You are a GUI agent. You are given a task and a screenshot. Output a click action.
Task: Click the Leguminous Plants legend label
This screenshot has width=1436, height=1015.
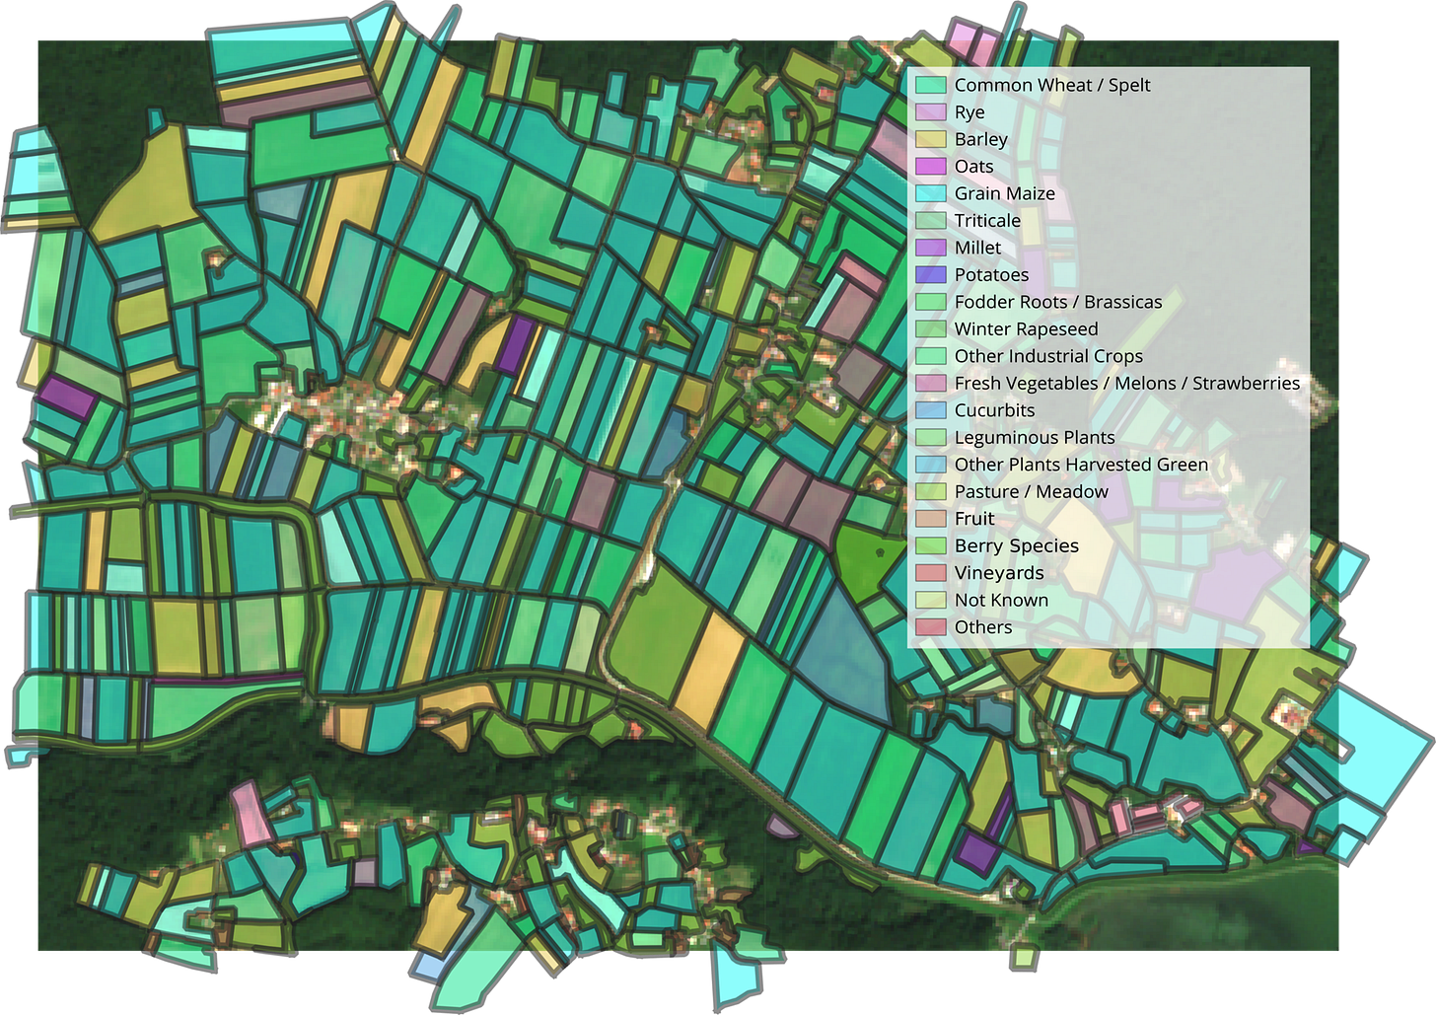coord(1035,437)
